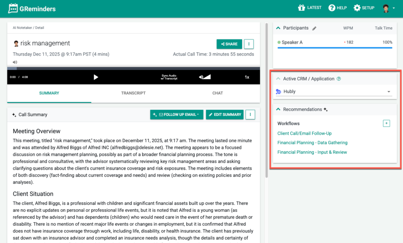The width and height of the screenshot is (403, 243).
Task: Click the pencil icon next to Participants
Action: point(314,28)
